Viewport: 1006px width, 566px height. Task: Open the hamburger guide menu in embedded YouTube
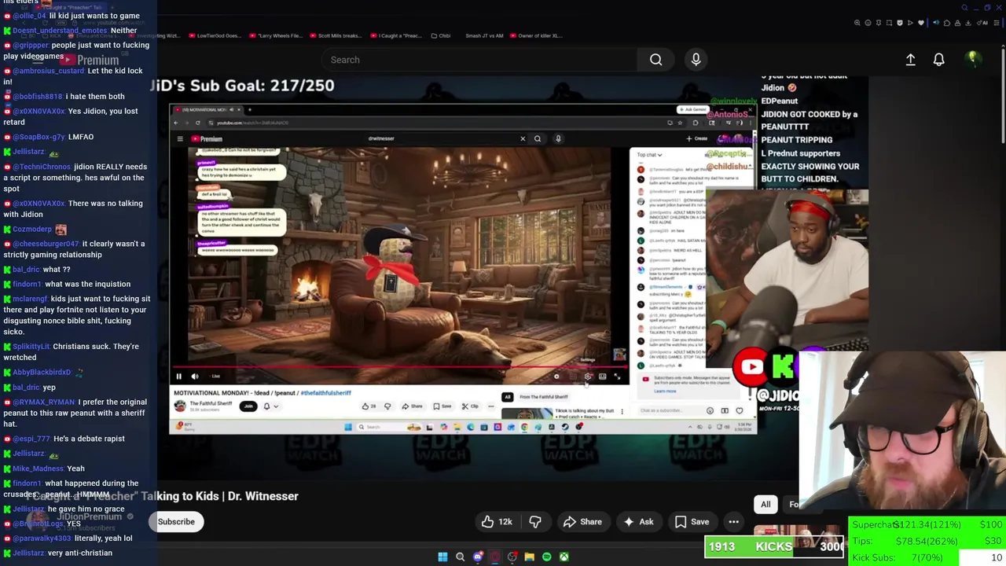pos(180,139)
